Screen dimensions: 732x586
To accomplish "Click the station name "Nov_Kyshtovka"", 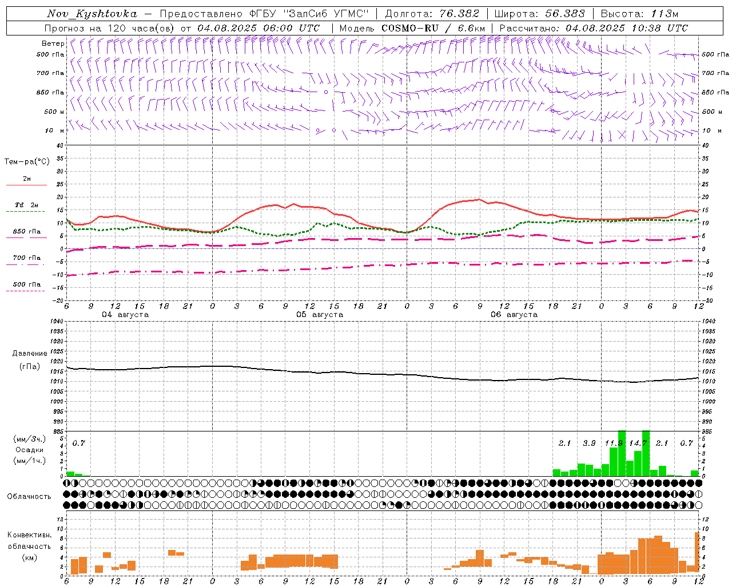I will pyautogui.click(x=92, y=14).
